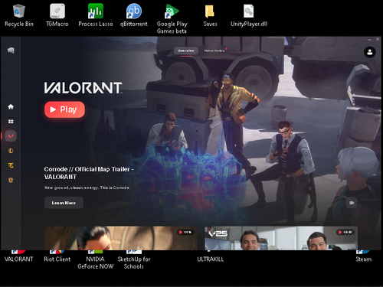Close the Riot Client window

pos(378,39)
